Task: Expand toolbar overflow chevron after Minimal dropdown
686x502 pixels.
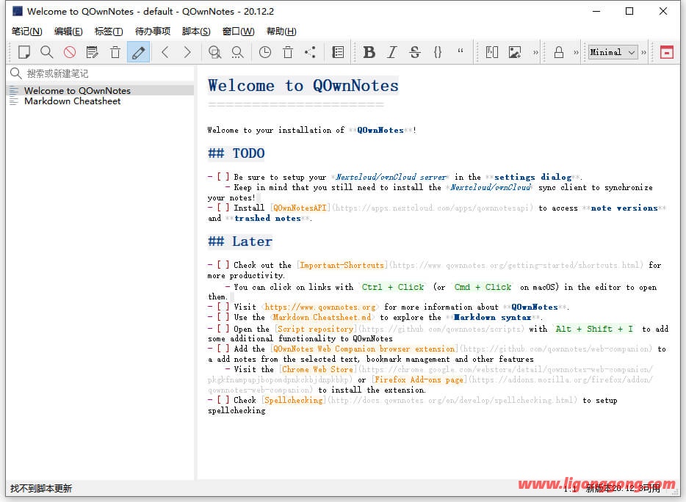Action: pos(643,52)
